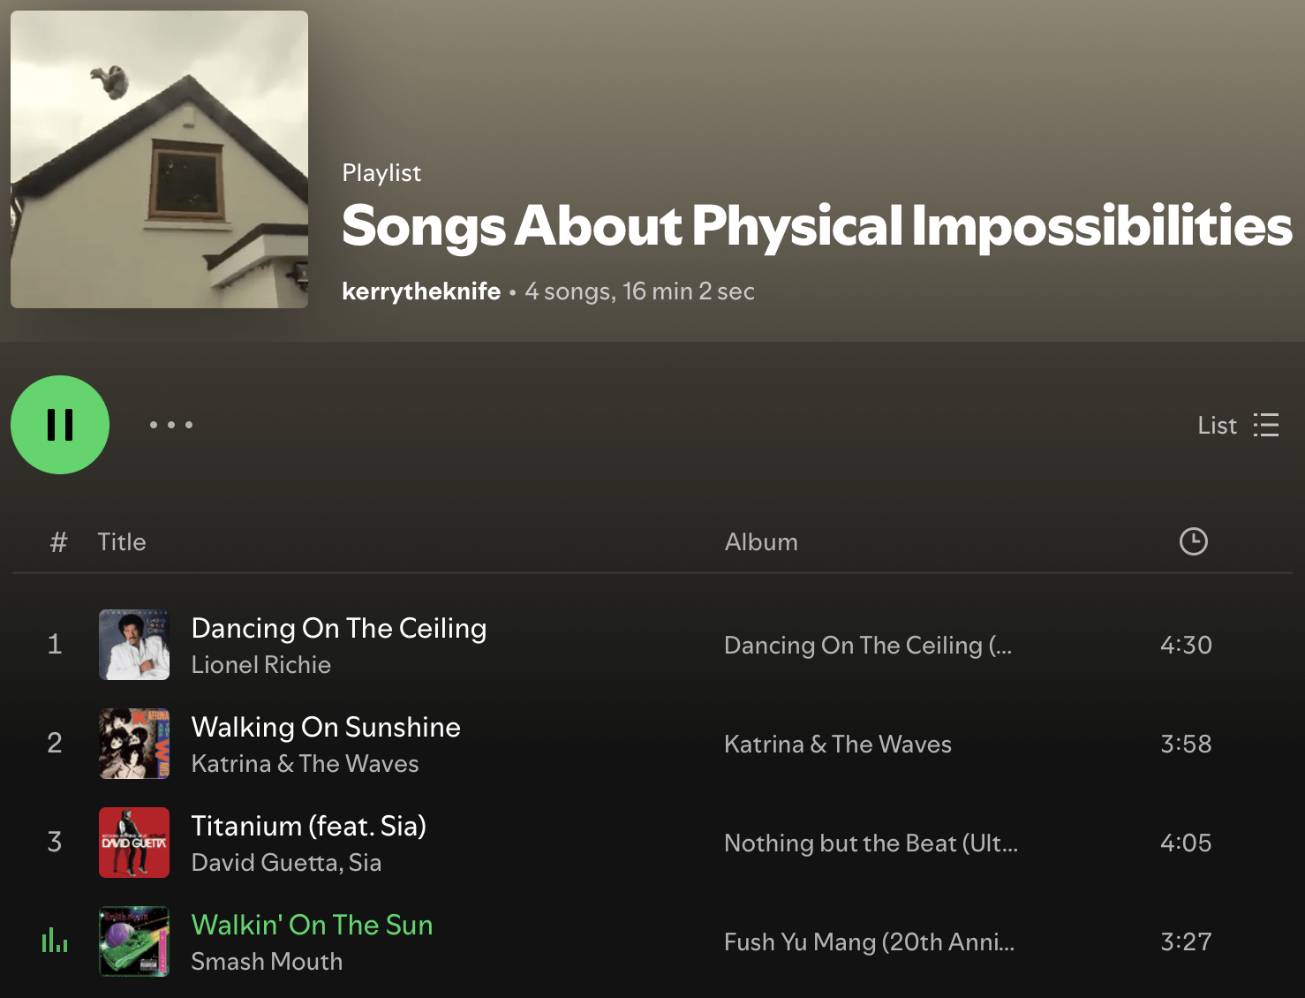
Task: Click the Smash Mouth artist link
Action: [267, 962]
